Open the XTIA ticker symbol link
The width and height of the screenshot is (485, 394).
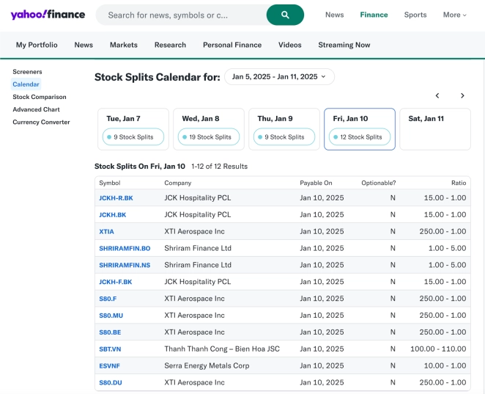[x=106, y=232]
